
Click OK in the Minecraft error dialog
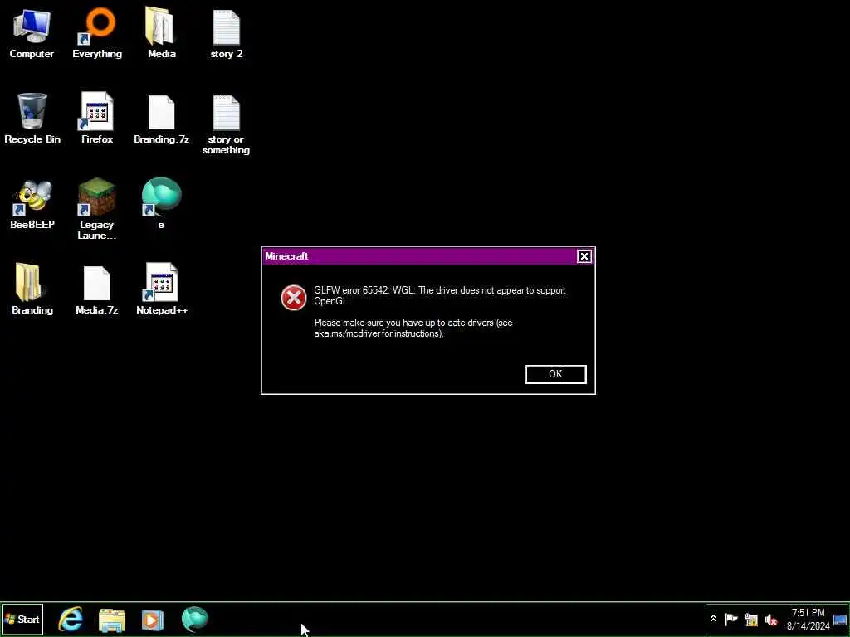[555, 374]
